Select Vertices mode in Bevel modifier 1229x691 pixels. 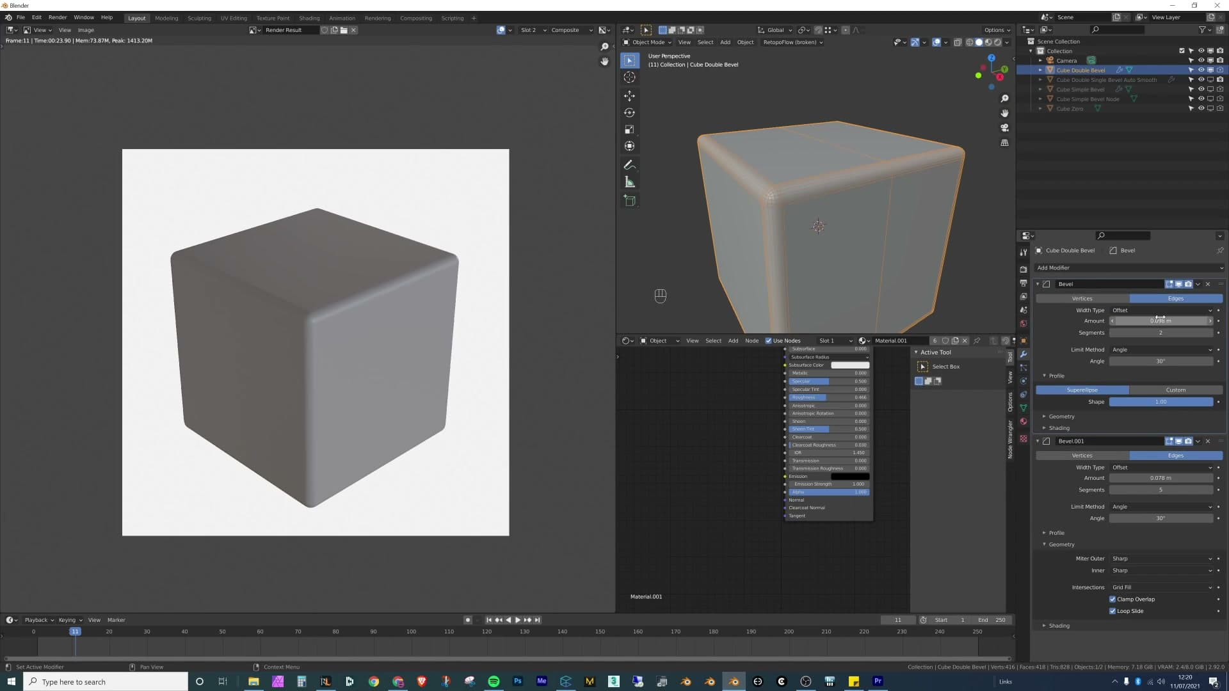click(x=1082, y=299)
